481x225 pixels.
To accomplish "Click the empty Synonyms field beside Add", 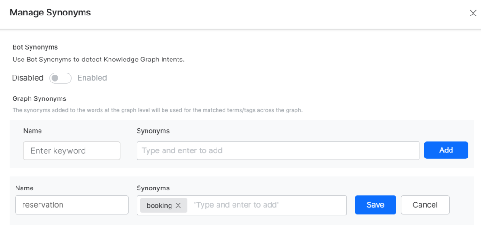I will click(x=278, y=150).
